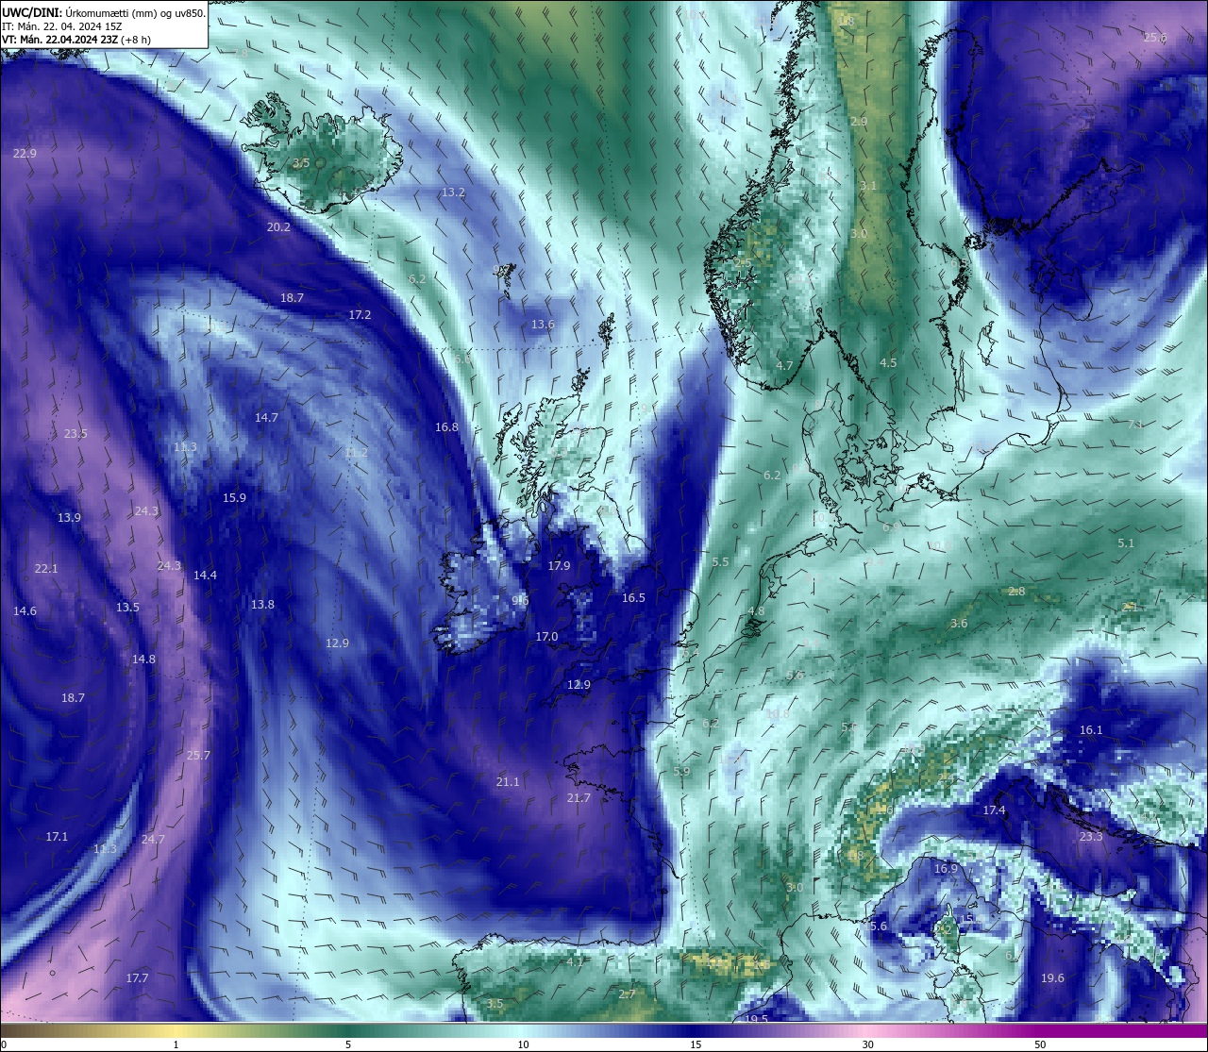Click the 22.9 value on the map
The image size is (1208, 1052).
point(25,154)
